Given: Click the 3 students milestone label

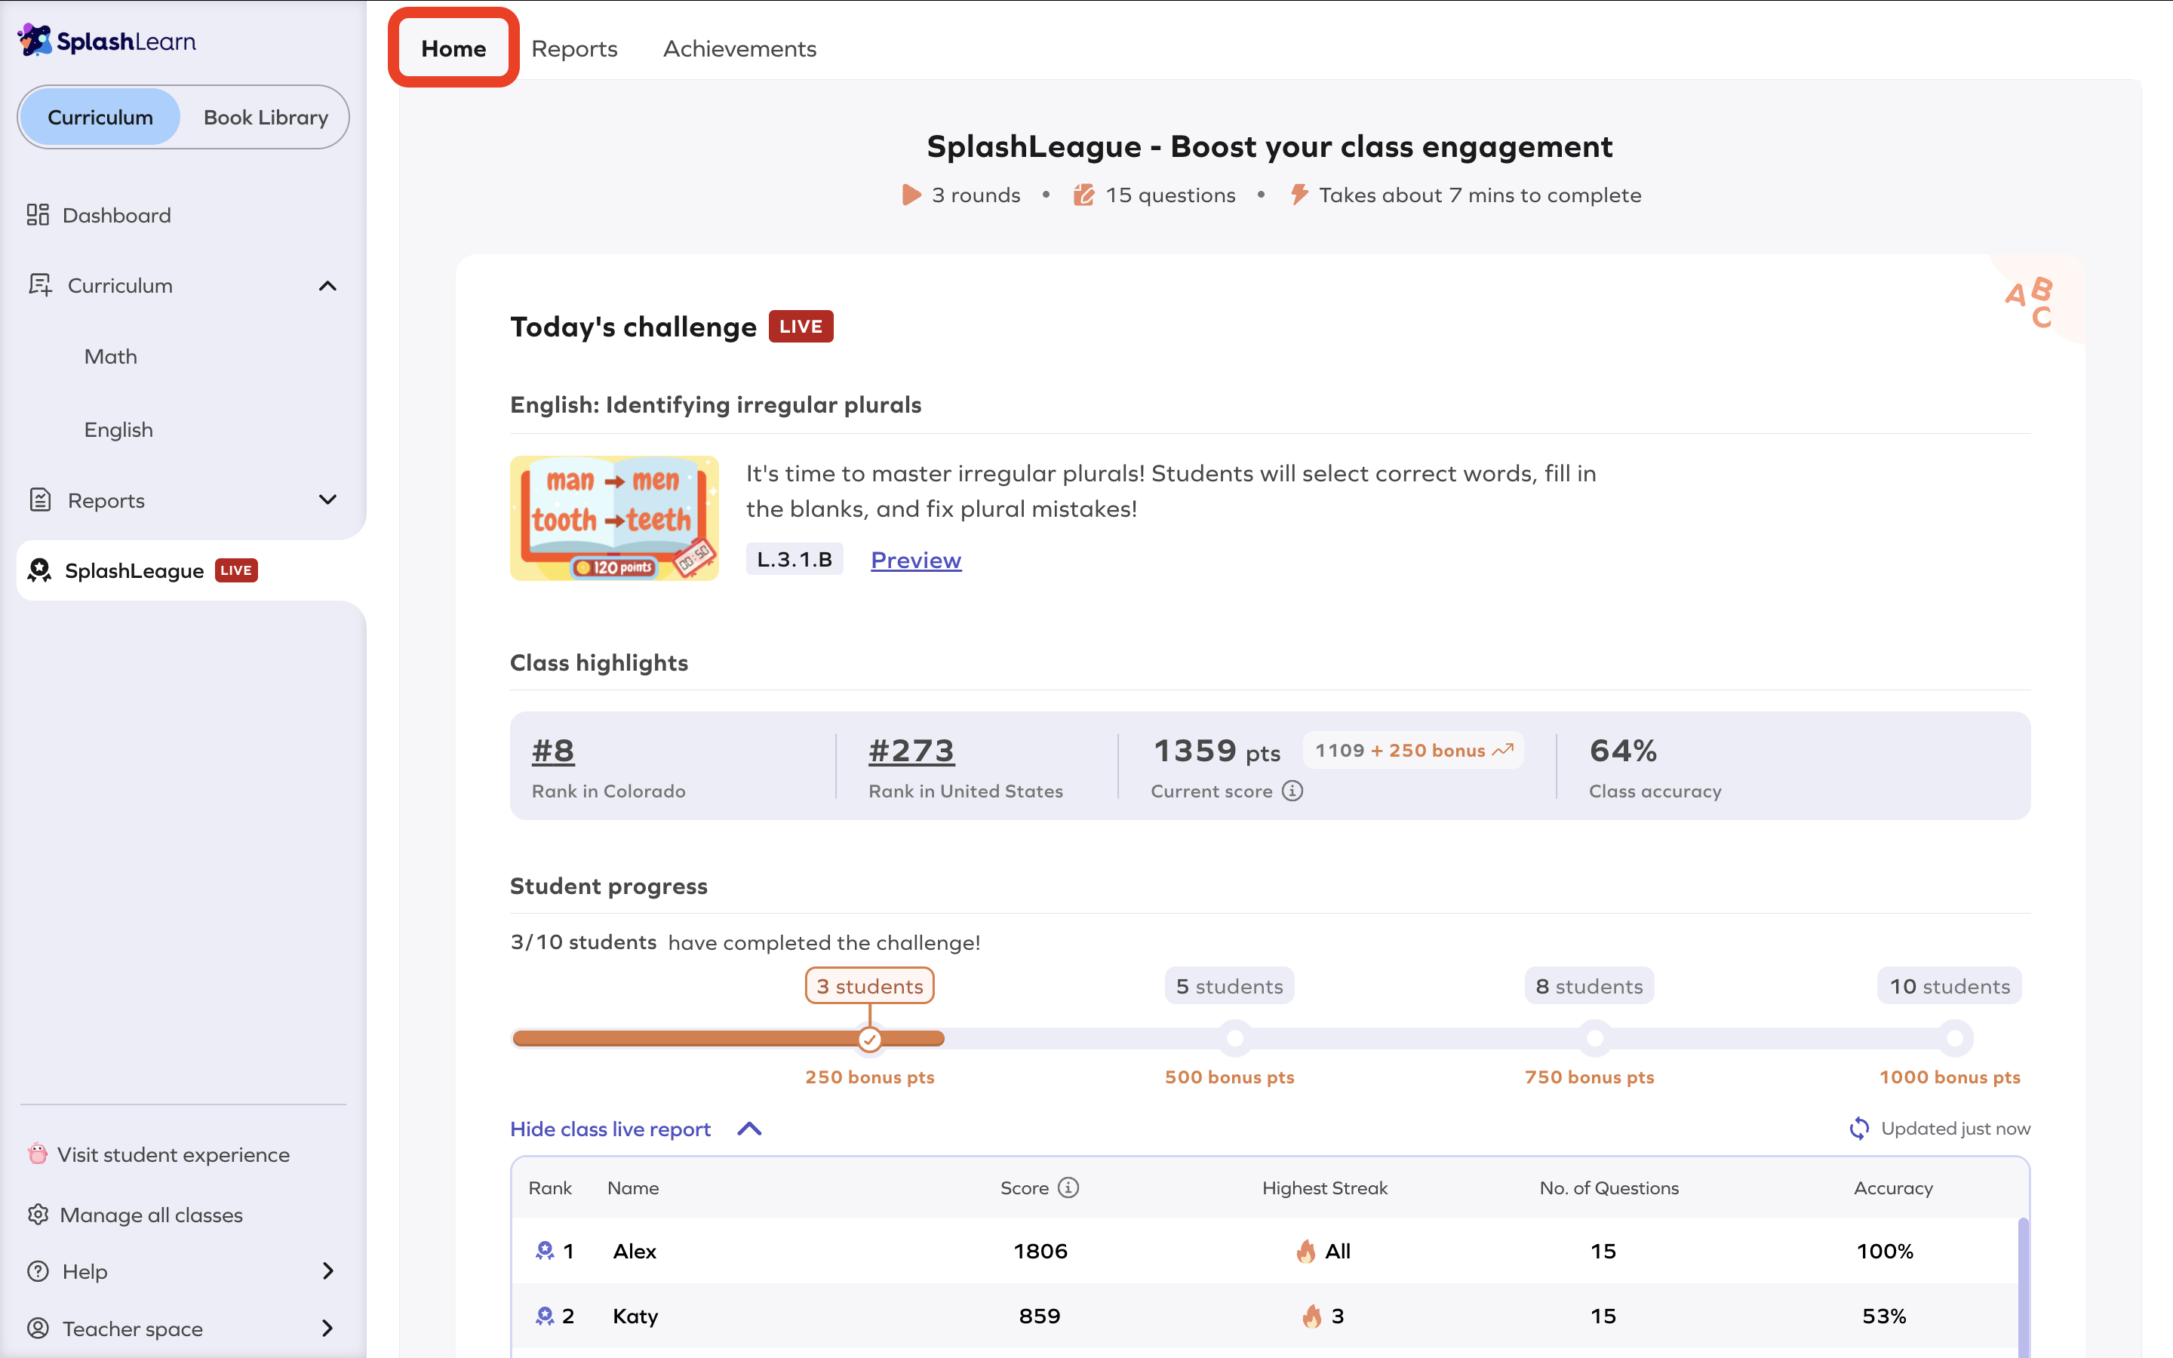Looking at the screenshot, I should click(869, 985).
